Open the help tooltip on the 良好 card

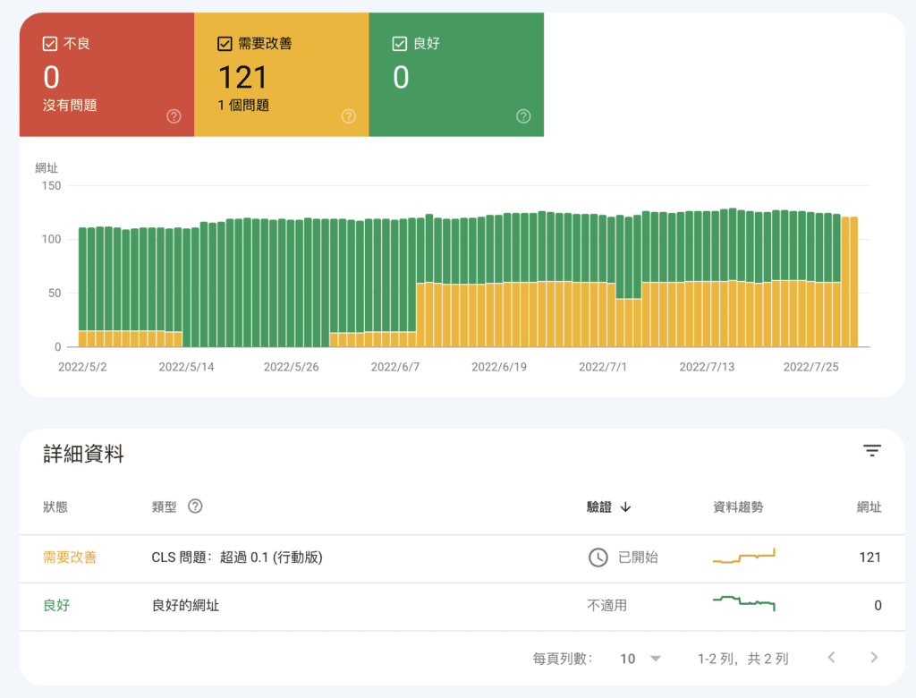click(x=523, y=115)
